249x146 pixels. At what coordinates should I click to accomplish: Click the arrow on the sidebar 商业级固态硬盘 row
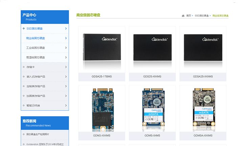[66, 38]
